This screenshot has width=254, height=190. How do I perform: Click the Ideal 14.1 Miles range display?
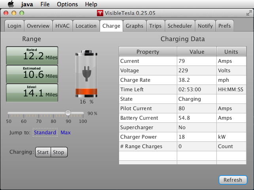point(32,93)
